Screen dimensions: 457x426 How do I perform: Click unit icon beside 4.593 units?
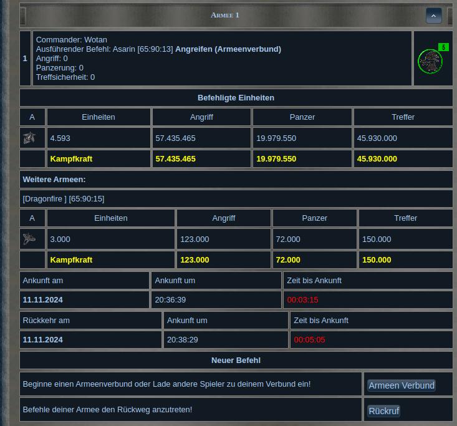pos(29,138)
